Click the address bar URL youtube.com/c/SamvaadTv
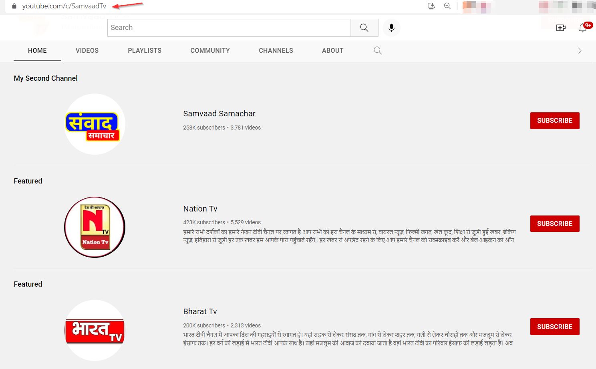 point(64,6)
